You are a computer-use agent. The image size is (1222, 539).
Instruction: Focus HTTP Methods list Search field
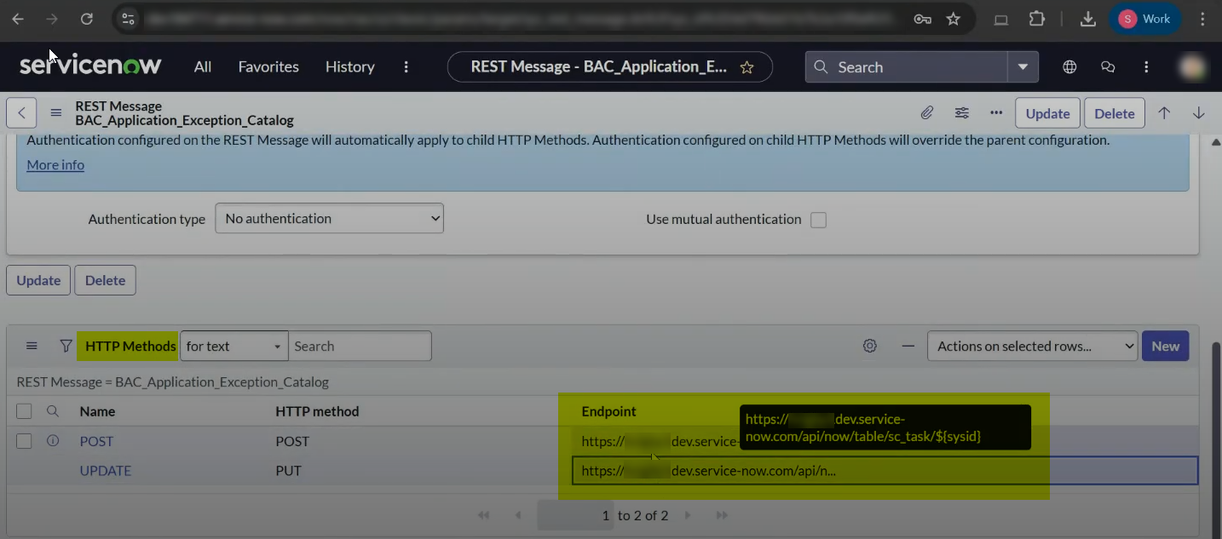point(360,346)
